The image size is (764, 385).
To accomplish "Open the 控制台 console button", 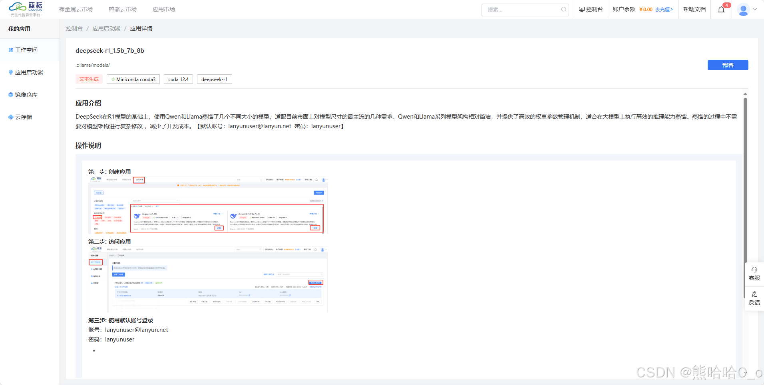I will pyautogui.click(x=591, y=9).
